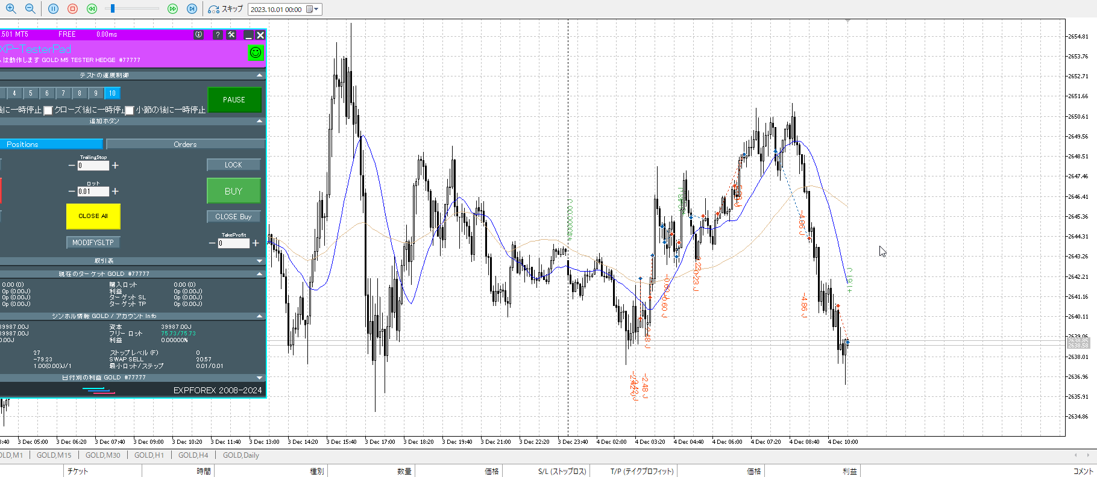1097x477 pixels.
Task: Open the question mark help icon in TesterPad
Action: click(218, 35)
